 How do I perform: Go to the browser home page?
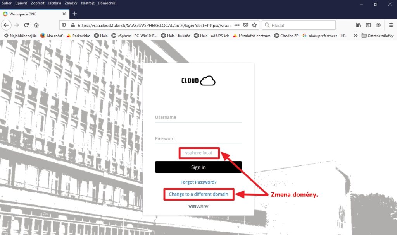(36, 25)
